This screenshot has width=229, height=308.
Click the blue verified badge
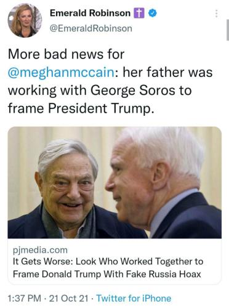point(153,14)
